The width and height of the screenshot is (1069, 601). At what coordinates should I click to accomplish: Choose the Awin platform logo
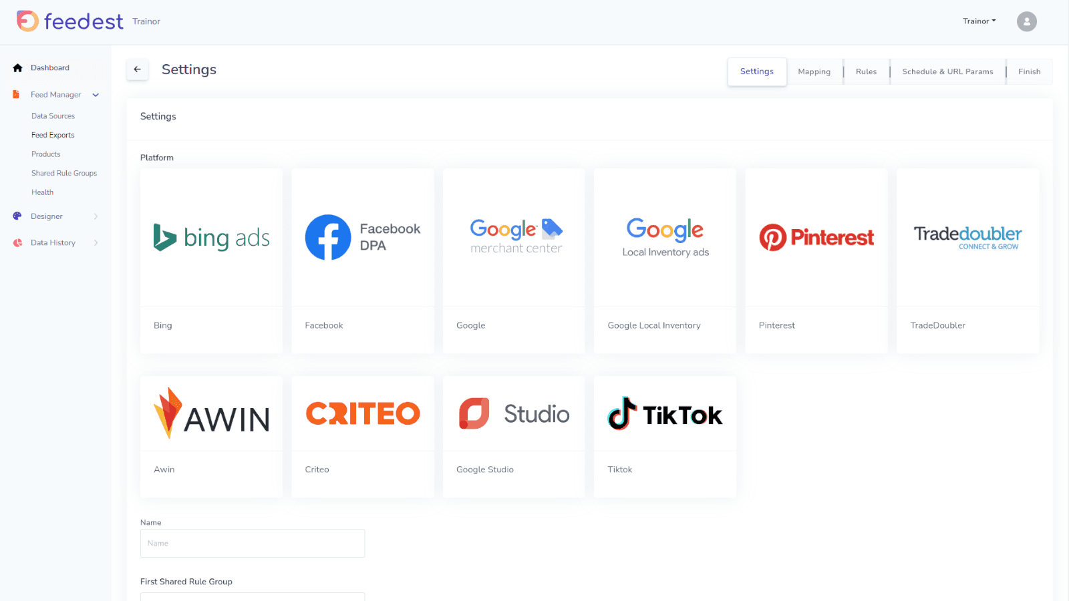pyautogui.click(x=211, y=414)
